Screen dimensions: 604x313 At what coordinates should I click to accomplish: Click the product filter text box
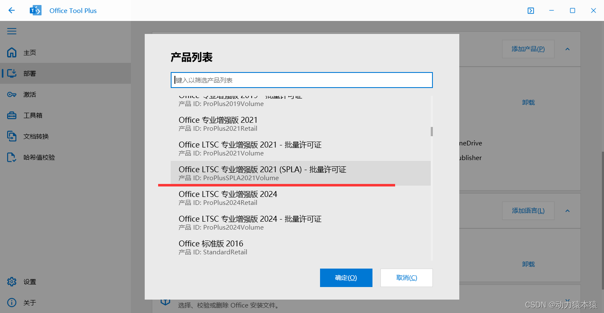click(x=302, y=80)
